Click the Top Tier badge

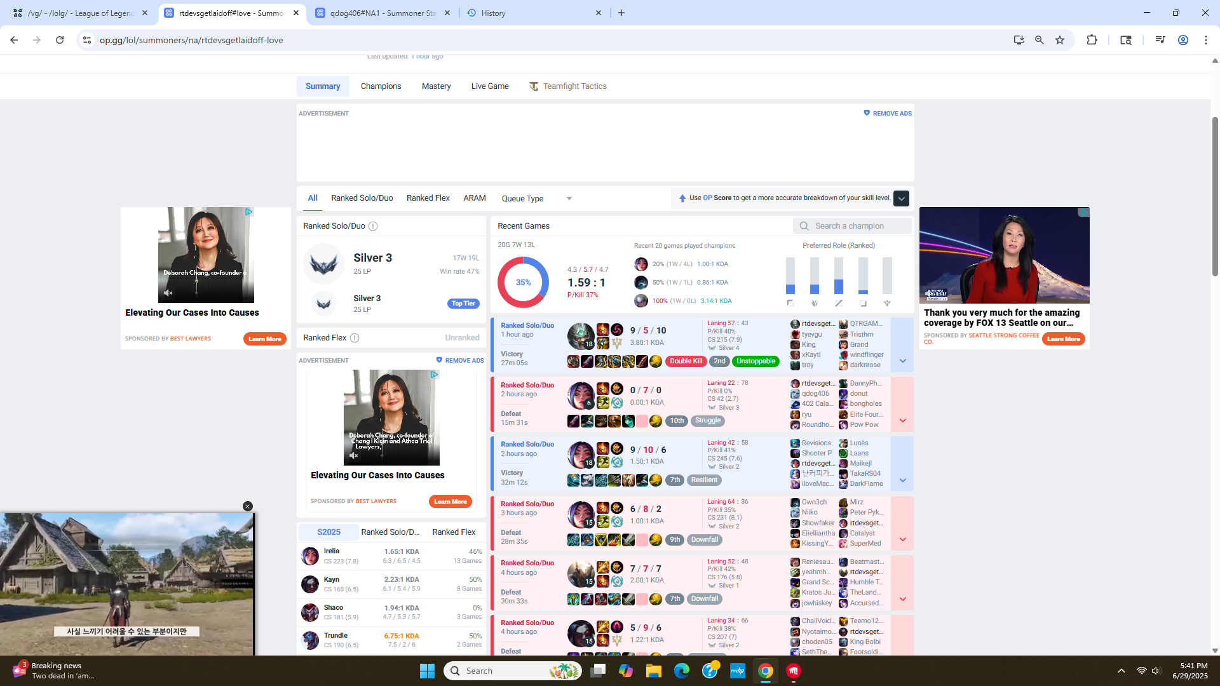pyautogui.click(x=463, y=304)
